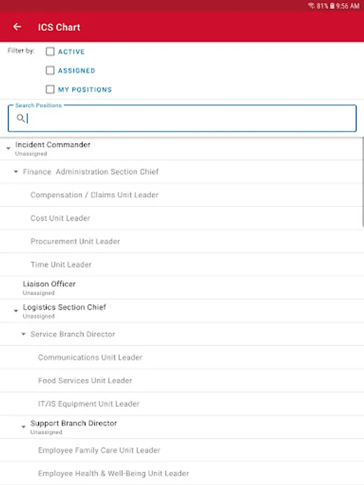Collapse Finance Administration Section Chief

tap(16, 172)
